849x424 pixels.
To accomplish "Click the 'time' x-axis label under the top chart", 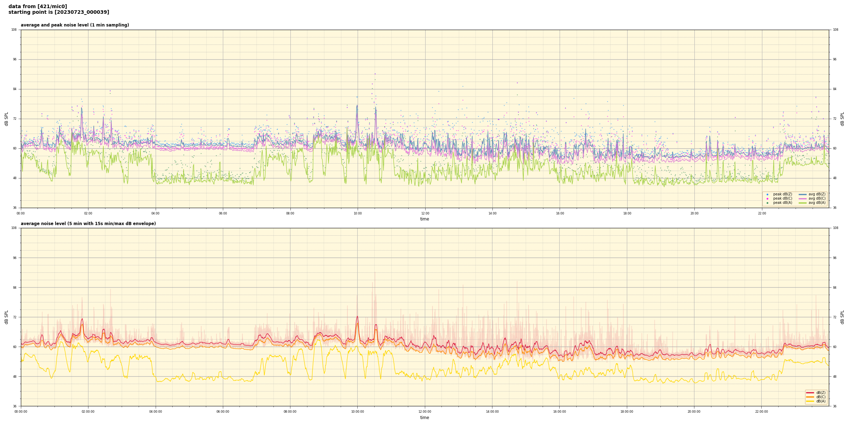I will coord(424,219).
